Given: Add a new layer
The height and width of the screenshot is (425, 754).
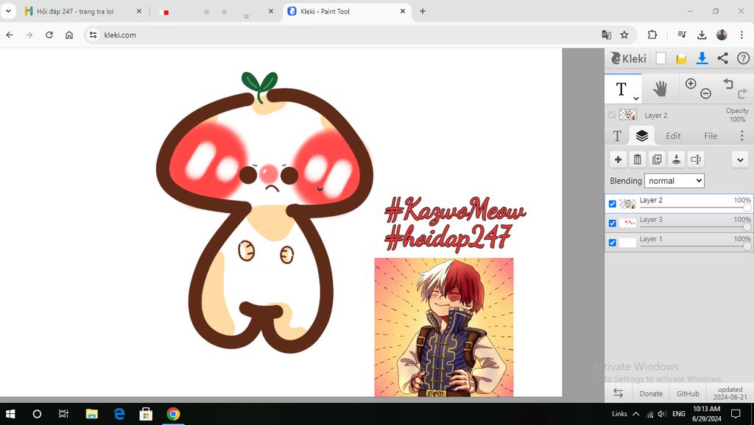Looking at the screenshot, I should [618, 160].
